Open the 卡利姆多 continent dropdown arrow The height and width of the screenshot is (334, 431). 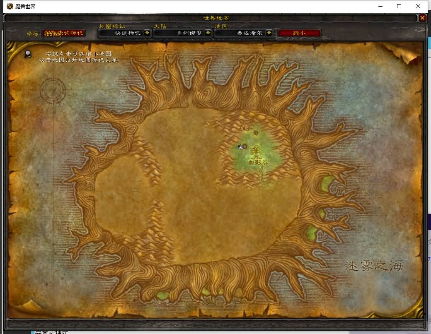tap(208, 33)
